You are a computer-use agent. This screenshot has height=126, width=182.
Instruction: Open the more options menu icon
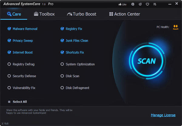155,4
